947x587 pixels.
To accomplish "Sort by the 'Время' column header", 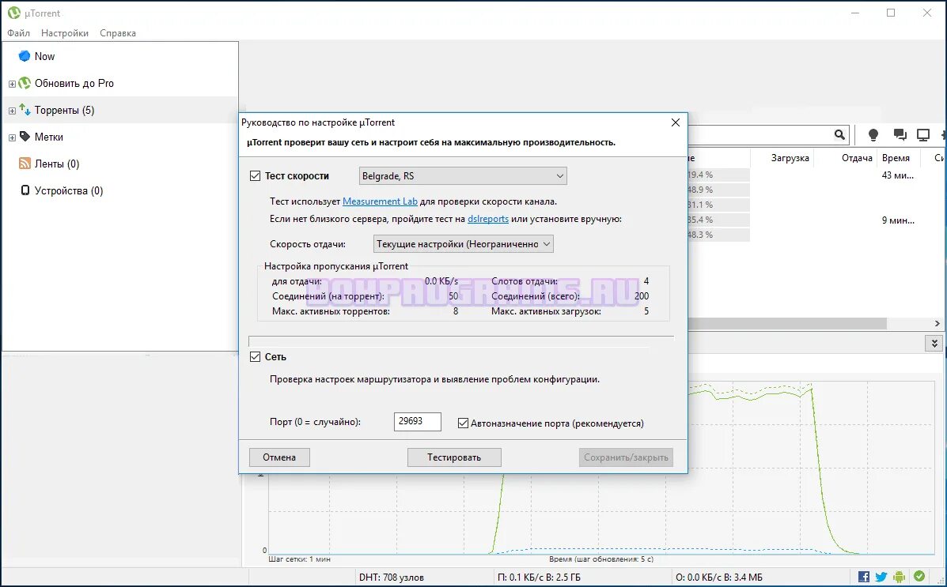I will coord(896,158).
